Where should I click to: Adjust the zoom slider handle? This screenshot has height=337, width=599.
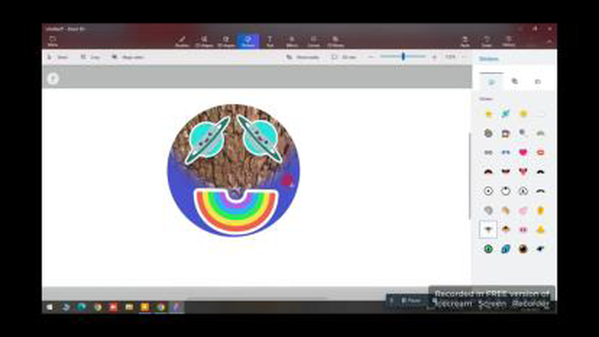point(403,56)
